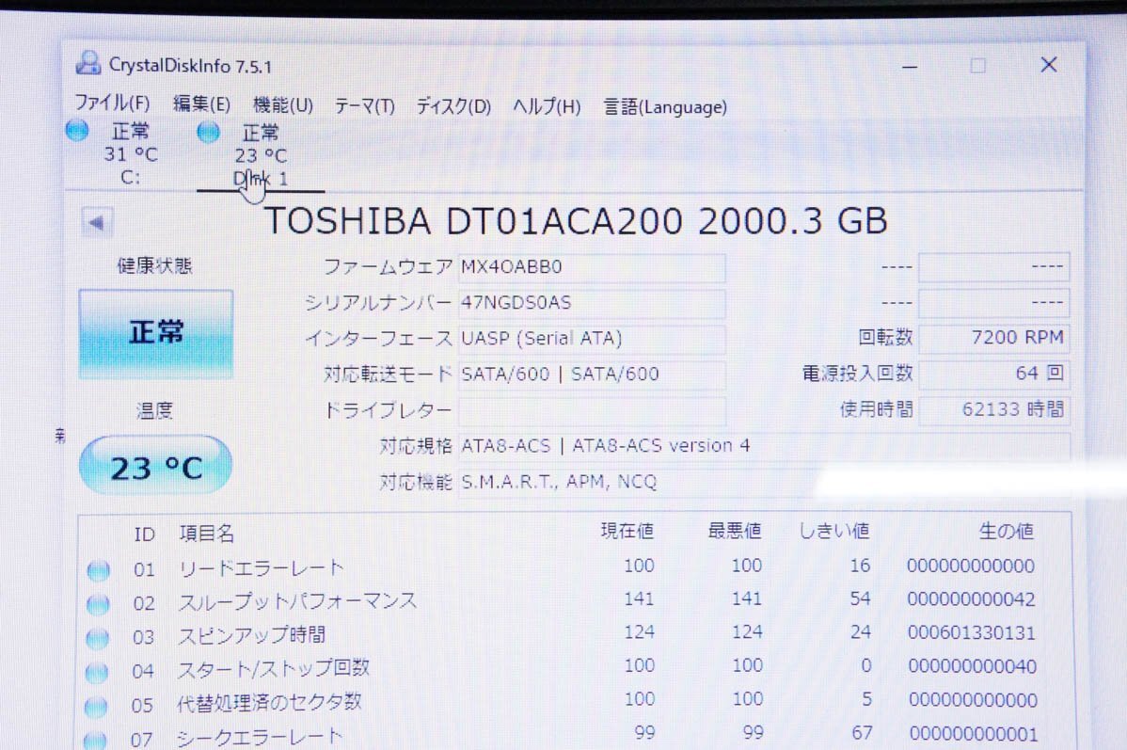Click the status orb for attribute 04
Screen dimensions: 1127x750
tap(96, 672)
